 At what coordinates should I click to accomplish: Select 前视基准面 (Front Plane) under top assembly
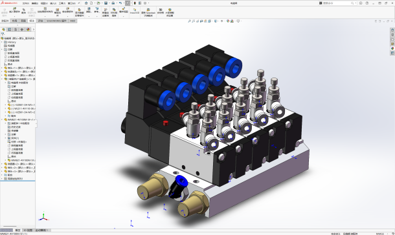(14, 53)
